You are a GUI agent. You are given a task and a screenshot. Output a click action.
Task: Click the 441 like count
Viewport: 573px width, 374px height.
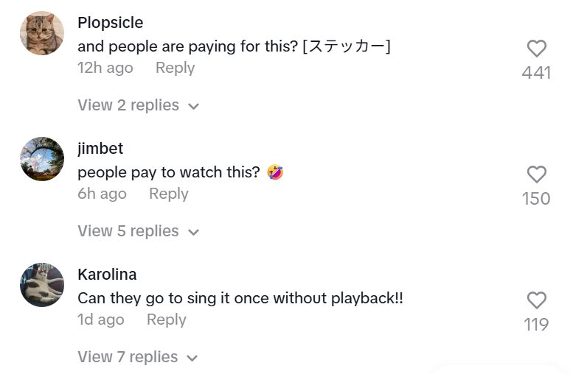(536, 73)
